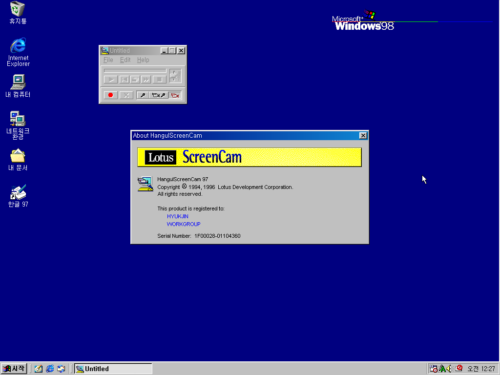The image size is (500, 375).
Task: Open the Start (시작) menu
Action: click(14, 369)
